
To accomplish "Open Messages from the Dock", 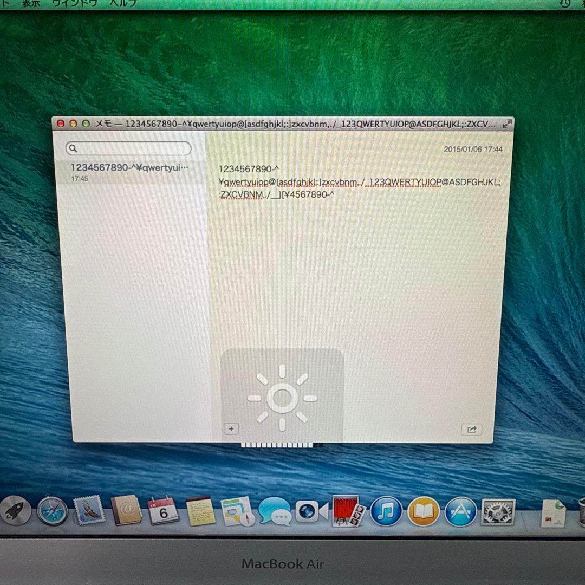I will (276, 511).
